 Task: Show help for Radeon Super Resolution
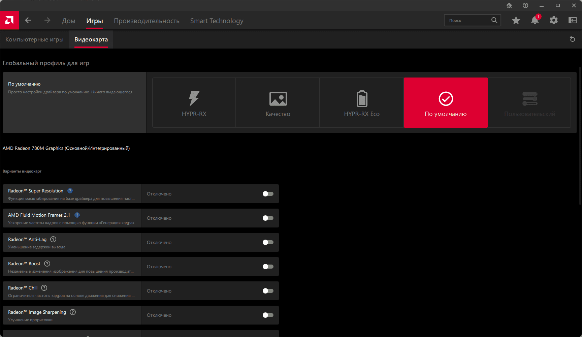pyautogui.click(x=70, y=191)
